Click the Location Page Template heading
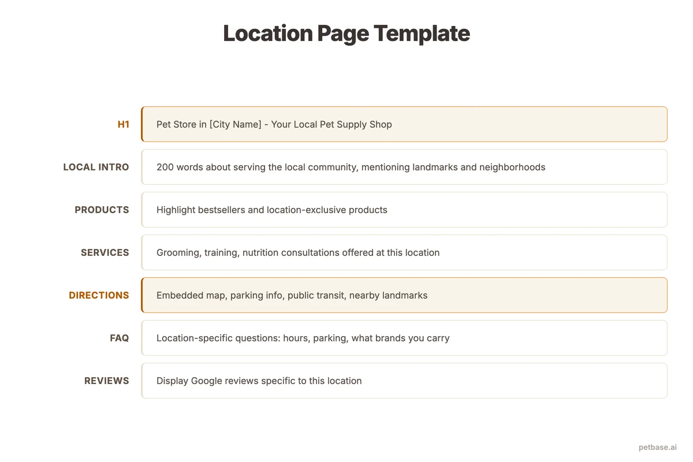 coord(346,33)
